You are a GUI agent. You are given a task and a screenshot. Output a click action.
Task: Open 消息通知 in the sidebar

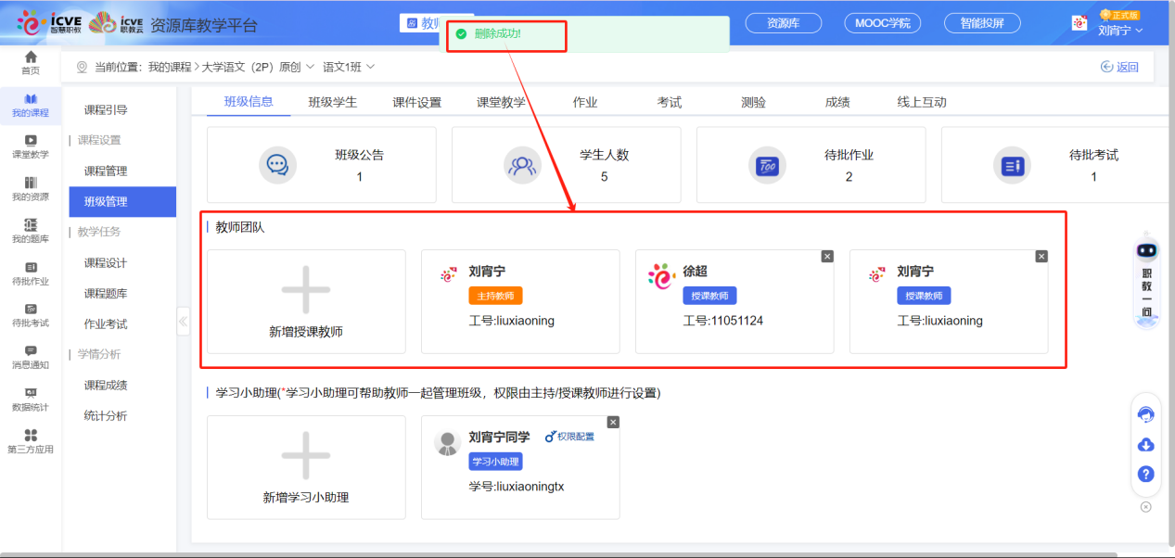(x=31, y=357)
